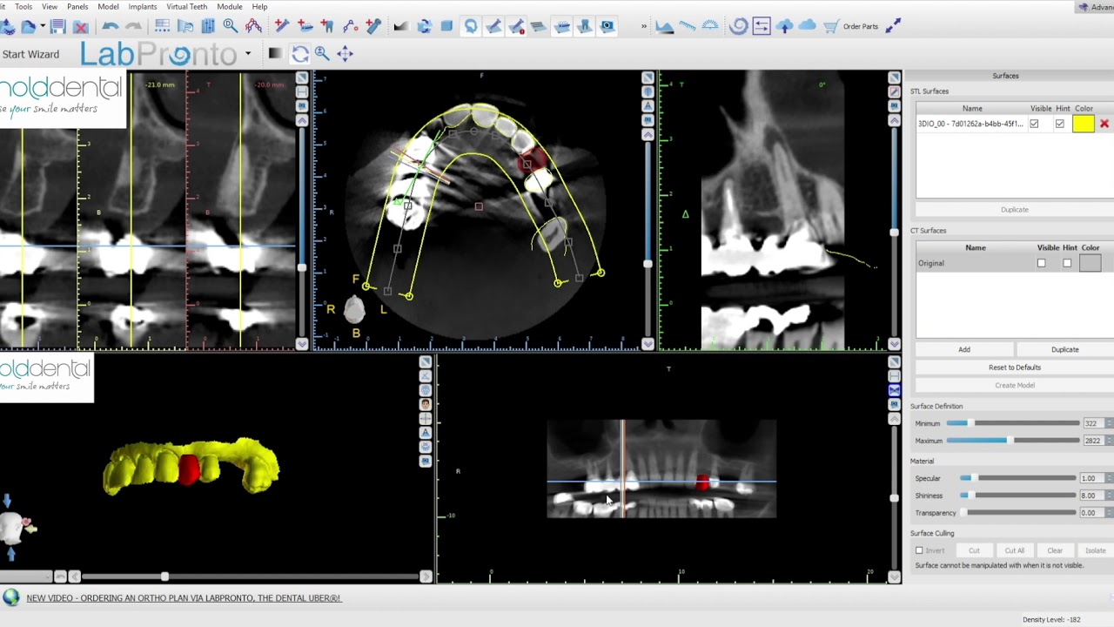Click the diagonal arrows fullscreen icon

point(893,25)
